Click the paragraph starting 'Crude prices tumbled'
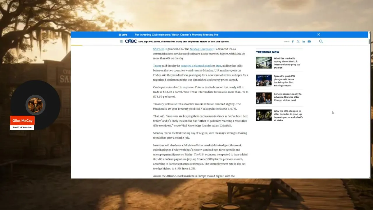Viewport: 373px width, 210px height. tap(201, 92)
